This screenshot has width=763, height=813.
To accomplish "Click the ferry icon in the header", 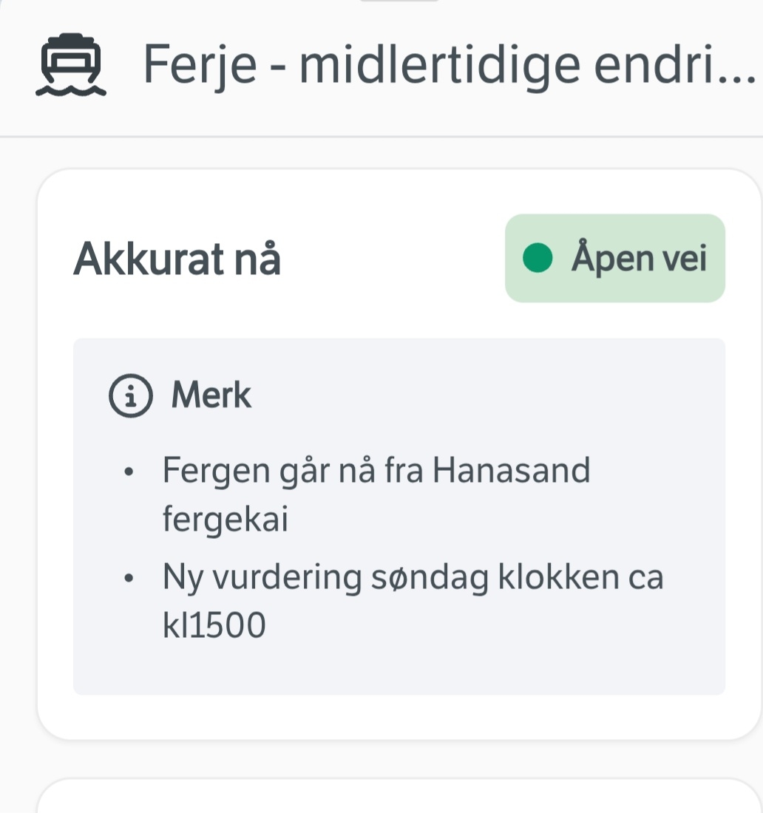I will click(71, 65).
